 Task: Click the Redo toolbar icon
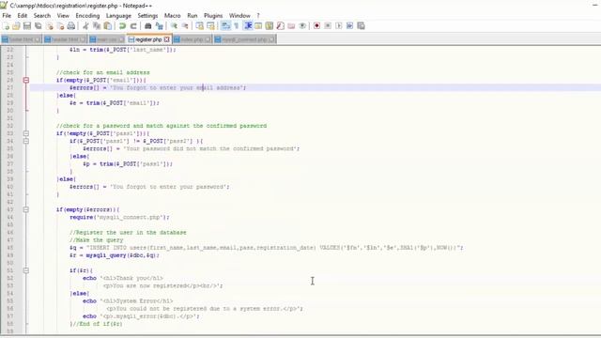click(133, 26)
